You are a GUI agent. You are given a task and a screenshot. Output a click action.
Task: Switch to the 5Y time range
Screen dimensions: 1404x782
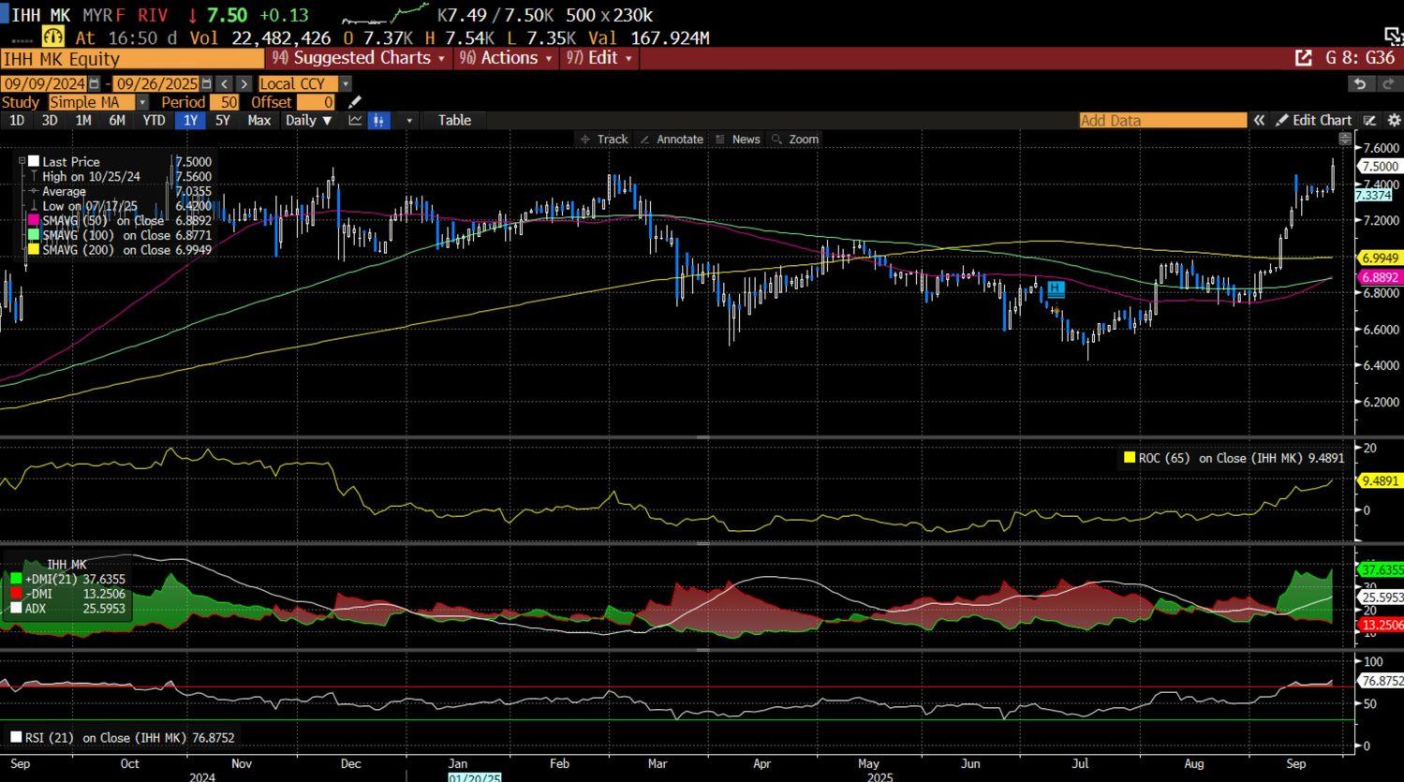tap(222, 120)
